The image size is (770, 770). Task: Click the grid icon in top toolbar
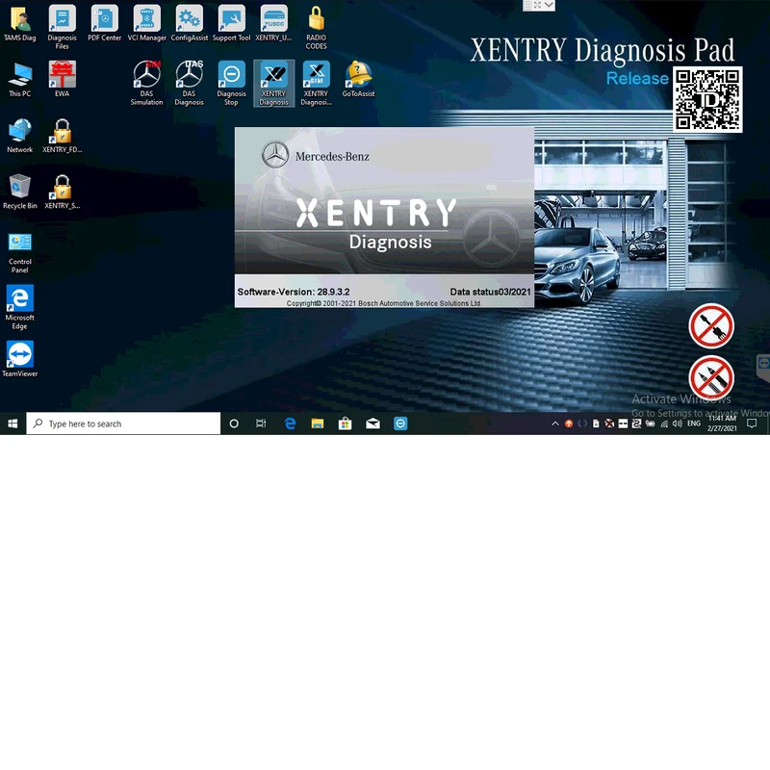[x=527, y=5]
